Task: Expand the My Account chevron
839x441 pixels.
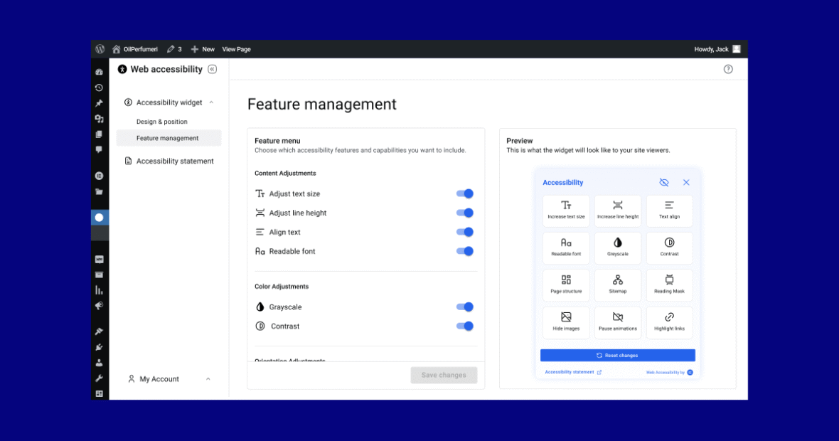Action: click(208, 379)
